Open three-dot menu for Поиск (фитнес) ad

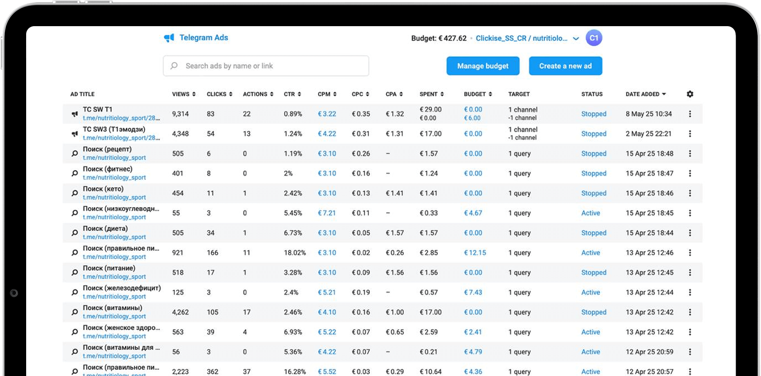coord(690,173)
